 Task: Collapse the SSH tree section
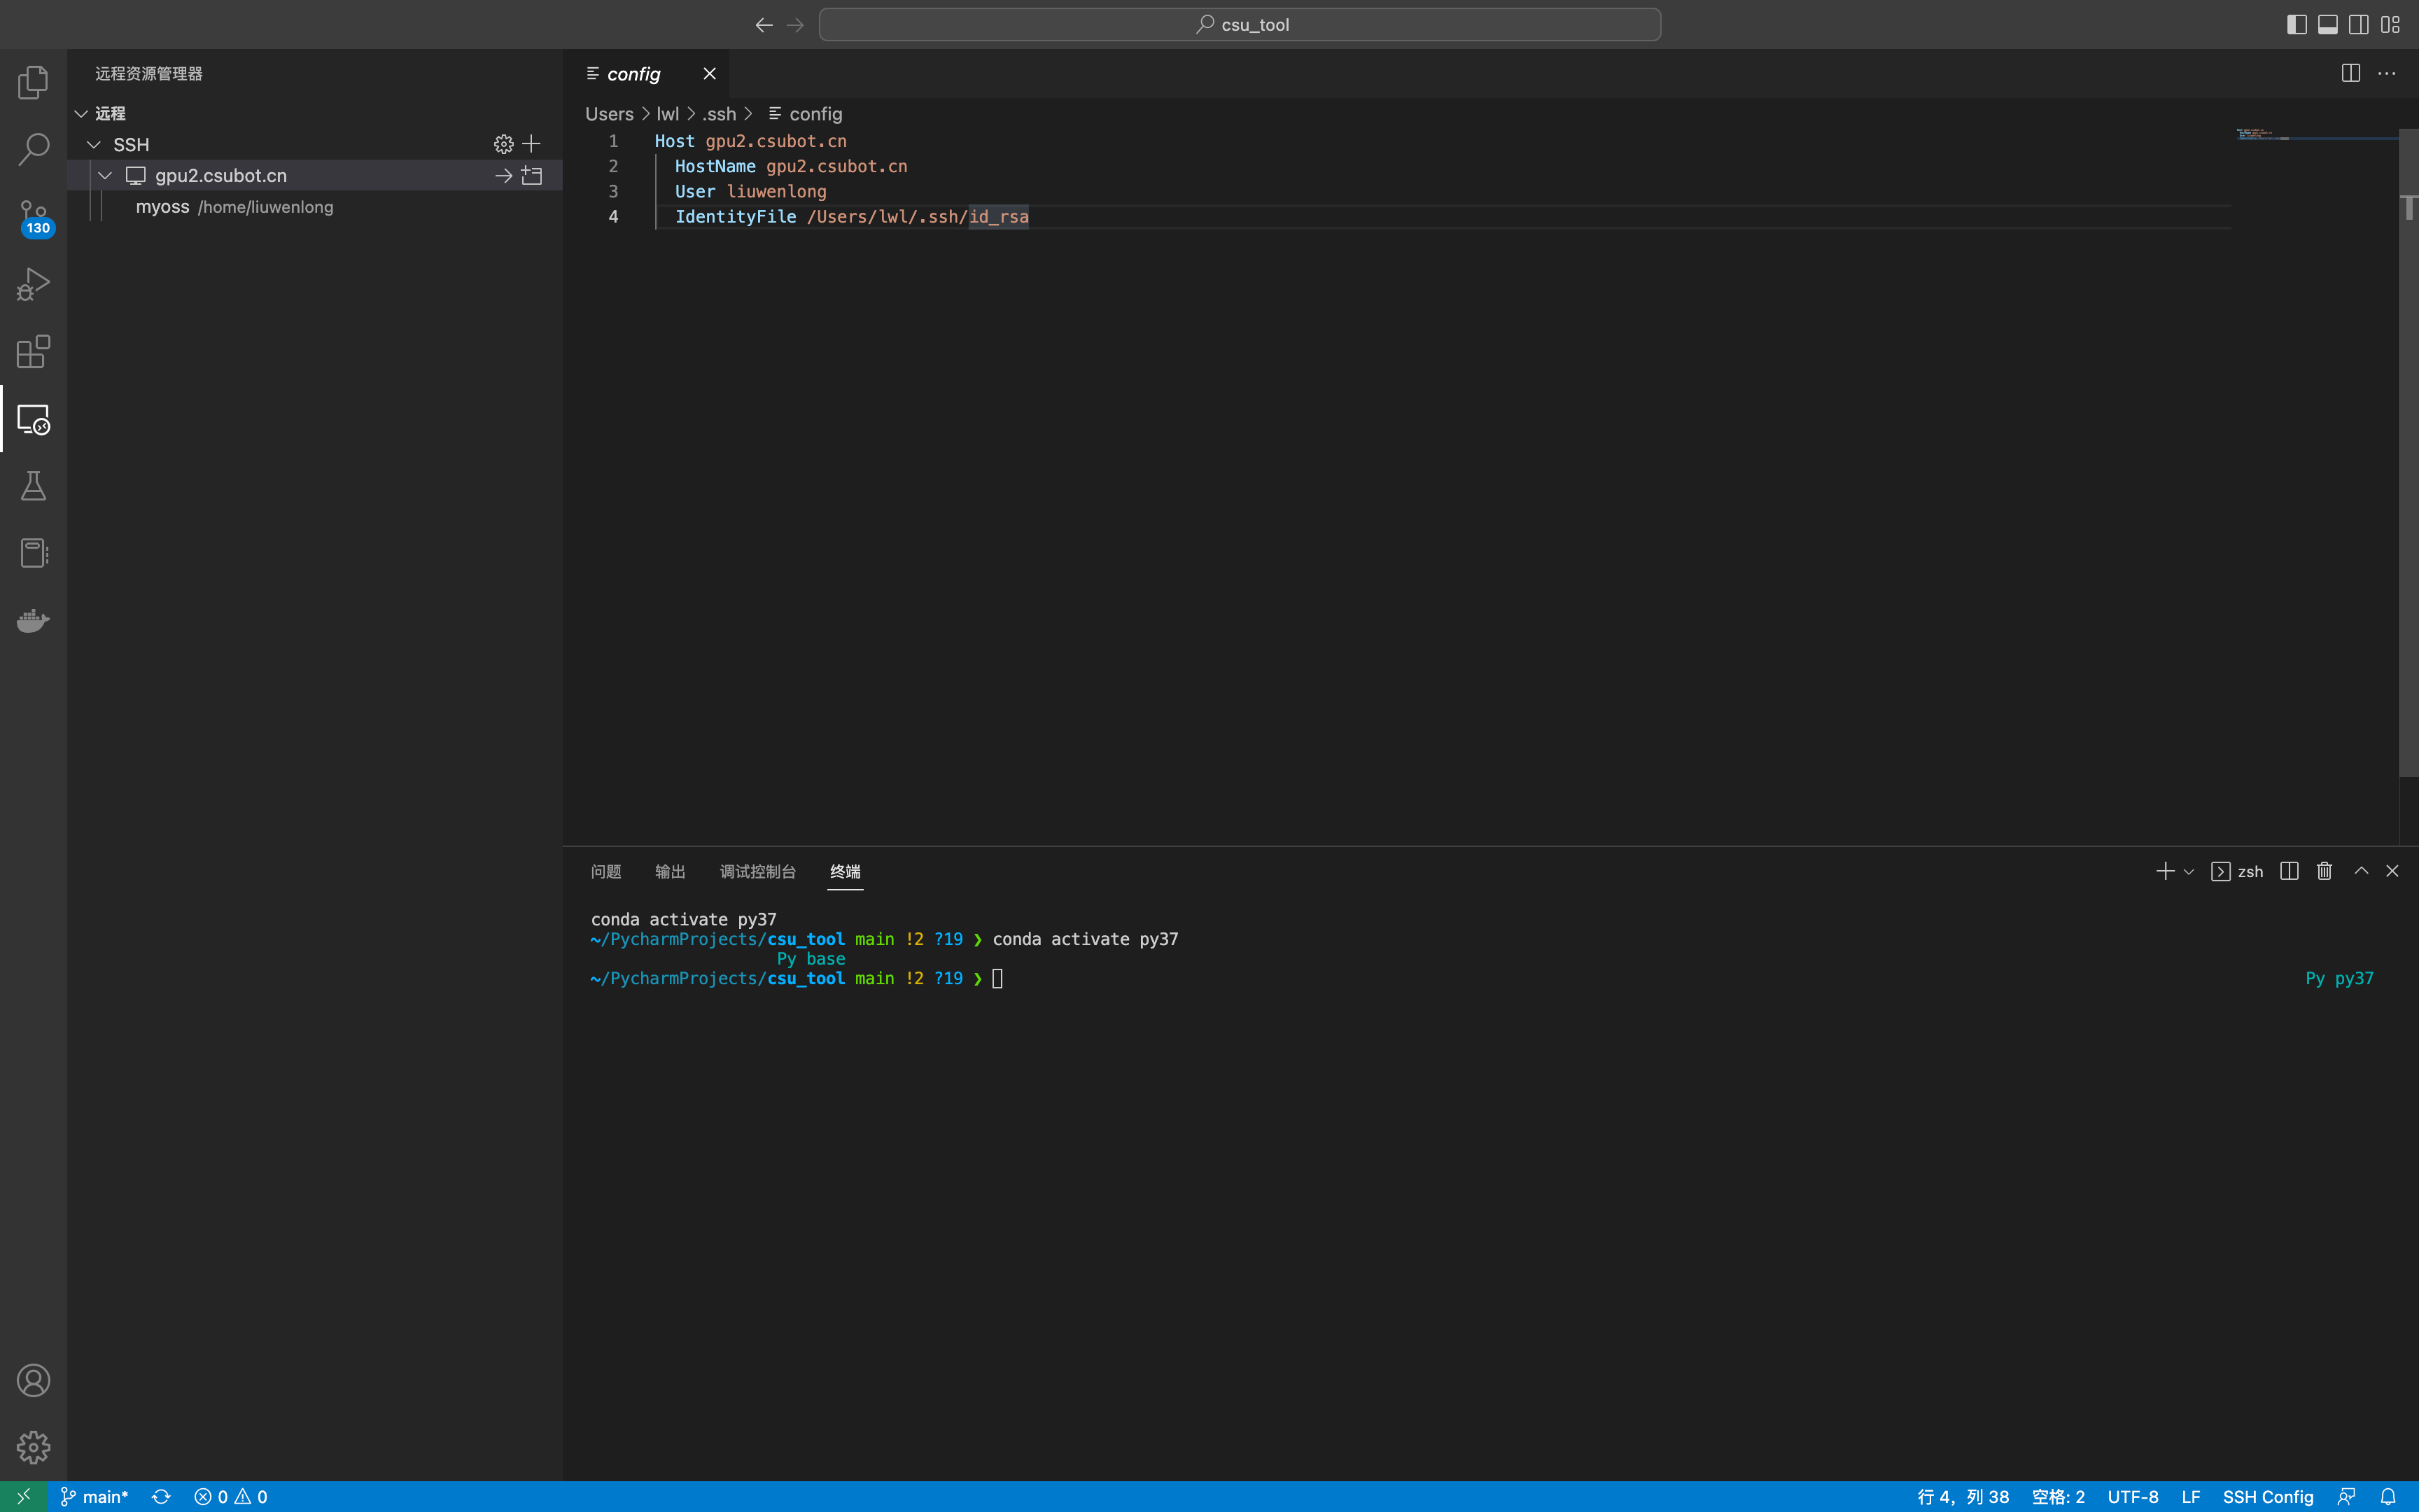[94, 145]
